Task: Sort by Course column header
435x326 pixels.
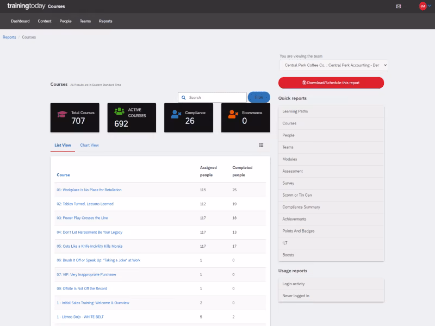Action: [x=63, y=175]
